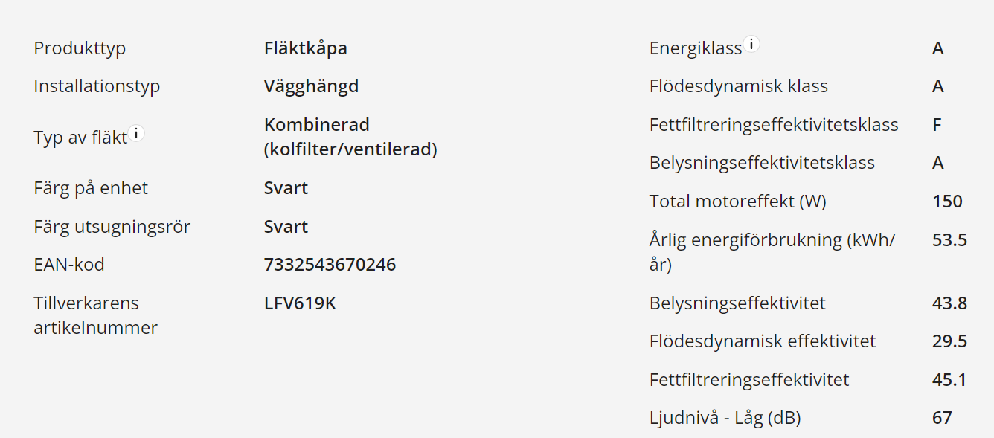
Task: Click Flödesdynamisk effektivitet value 29.5
Action: (x=949, y=341)
